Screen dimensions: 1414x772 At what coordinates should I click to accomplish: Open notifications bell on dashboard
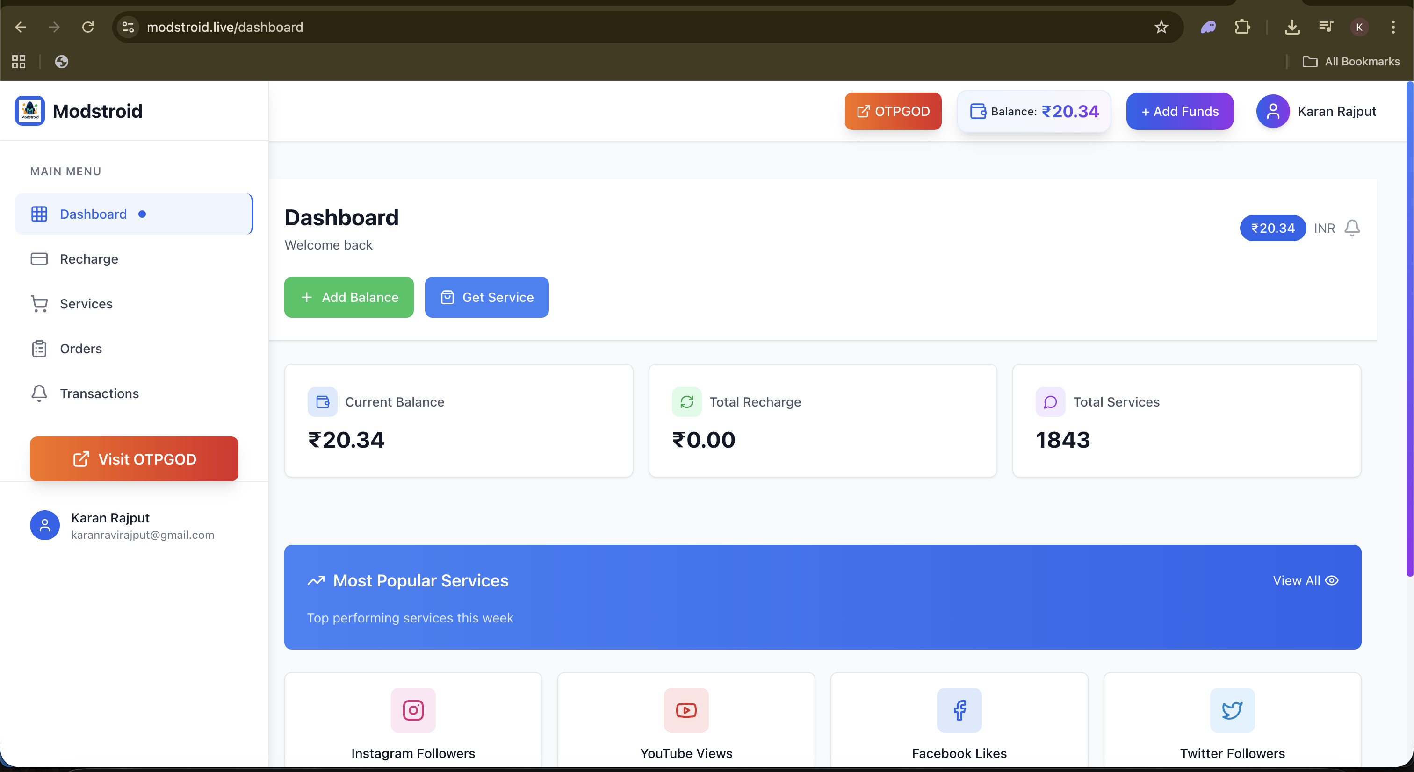coord(1352,228)
